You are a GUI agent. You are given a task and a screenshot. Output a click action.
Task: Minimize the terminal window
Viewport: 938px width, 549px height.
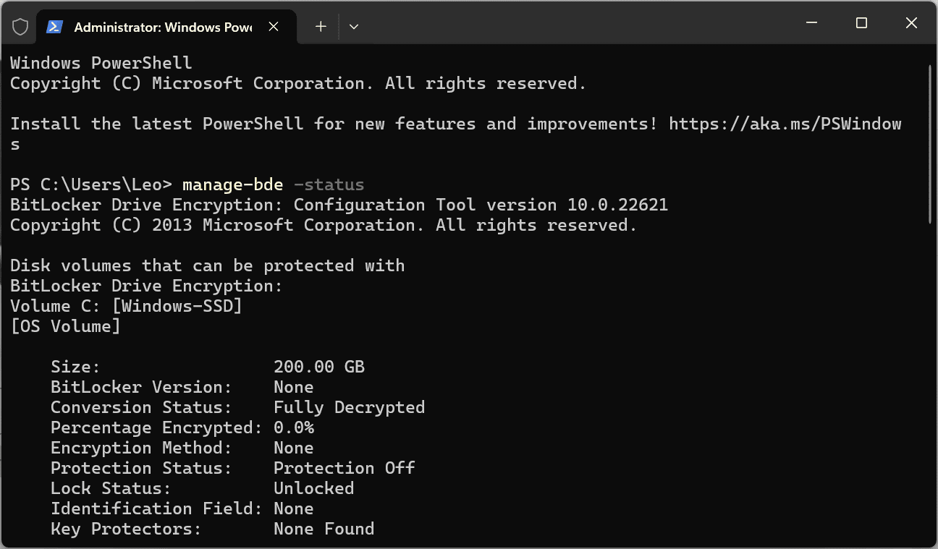(811, 23)
